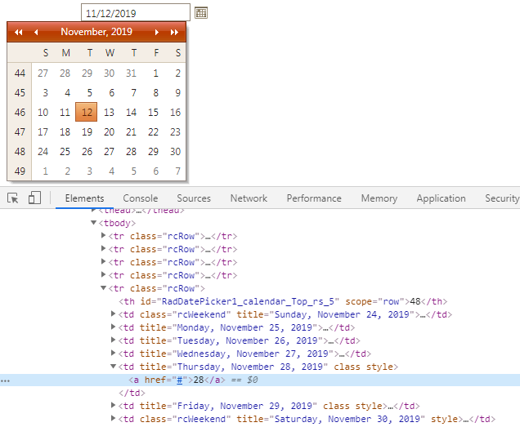Pick November 16 in the calendar
This screenshot has width=520, height=427.
tap(175, 113)
